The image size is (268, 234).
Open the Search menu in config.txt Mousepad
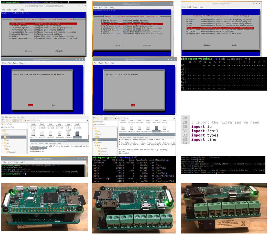tap(41, 143)
